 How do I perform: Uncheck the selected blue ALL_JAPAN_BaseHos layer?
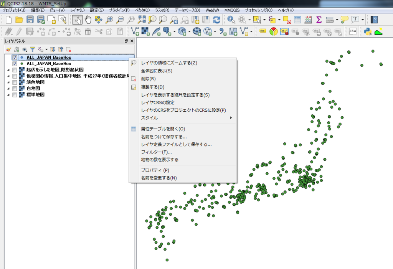pyautogui.click(x=15, y=58)
